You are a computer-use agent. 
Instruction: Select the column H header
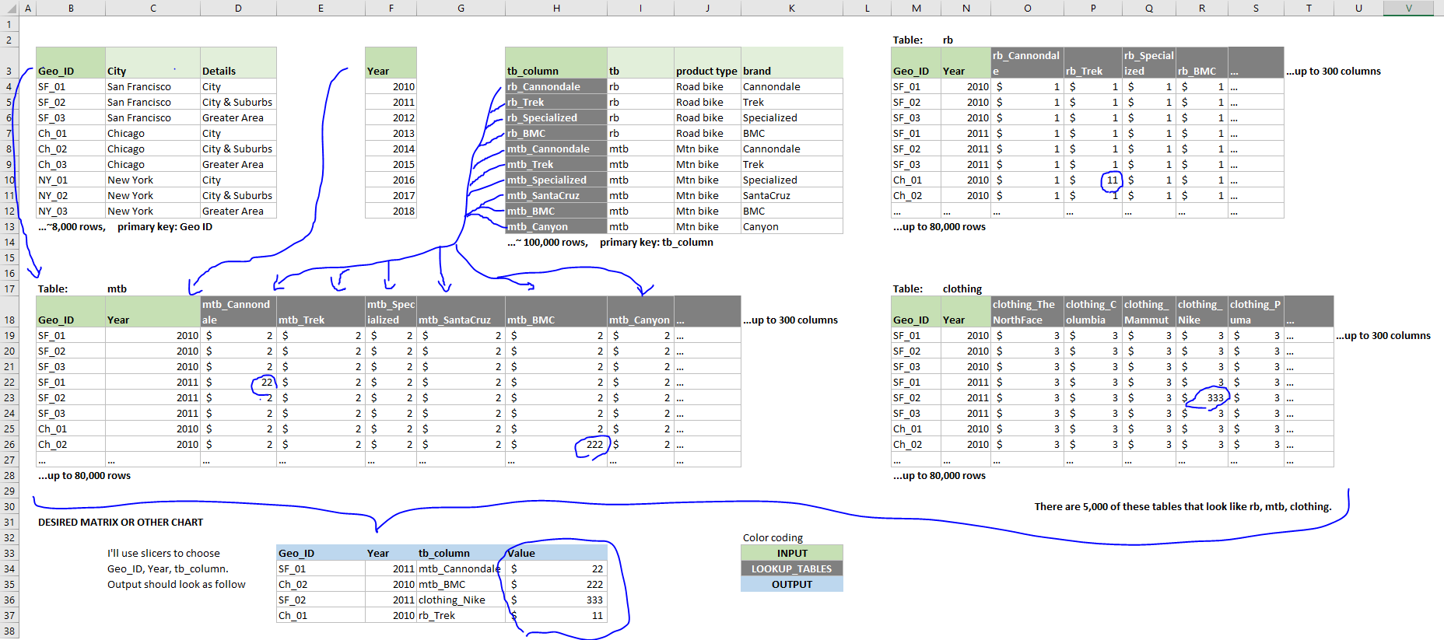coord(556,8)
